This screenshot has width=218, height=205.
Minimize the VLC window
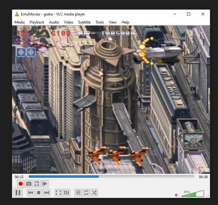(x=175, y=14)
